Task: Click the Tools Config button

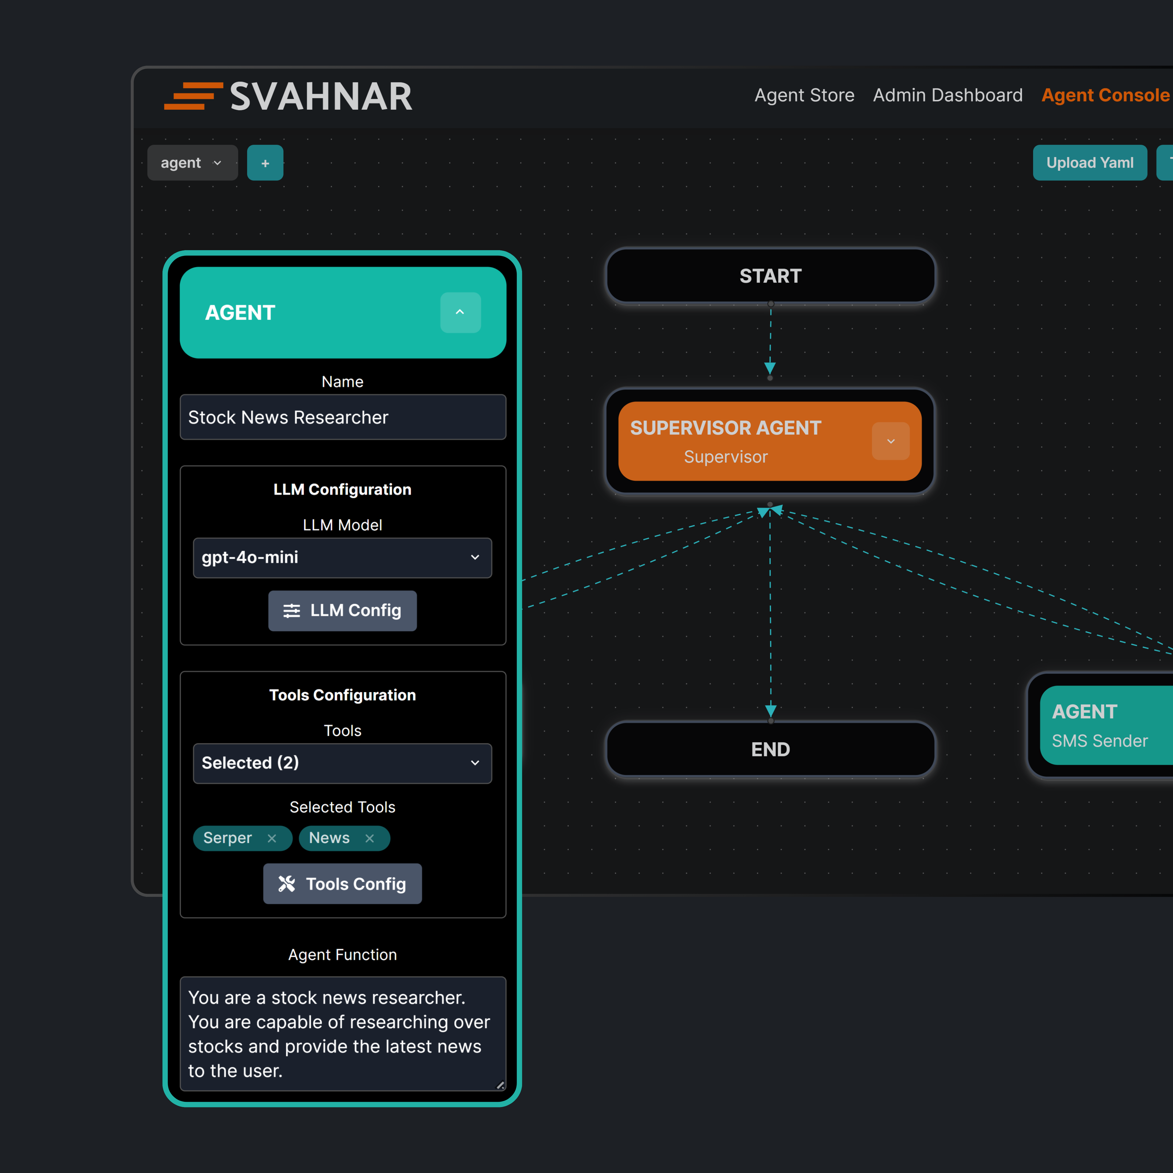Action: pyautogui.click(x=342, y=883)
